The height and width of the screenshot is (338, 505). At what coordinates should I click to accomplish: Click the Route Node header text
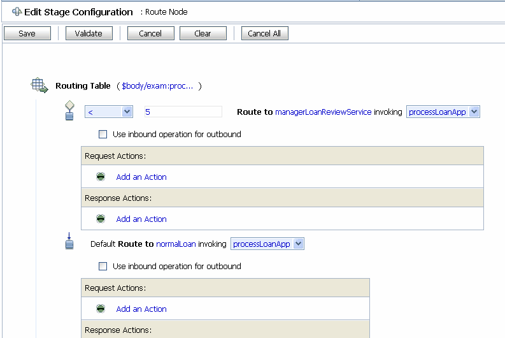pos(166,12)
